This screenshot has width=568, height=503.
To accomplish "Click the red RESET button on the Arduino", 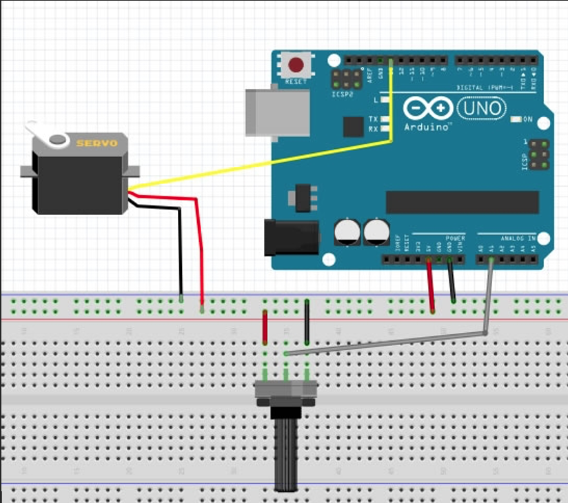I will (x=296, y=65).
